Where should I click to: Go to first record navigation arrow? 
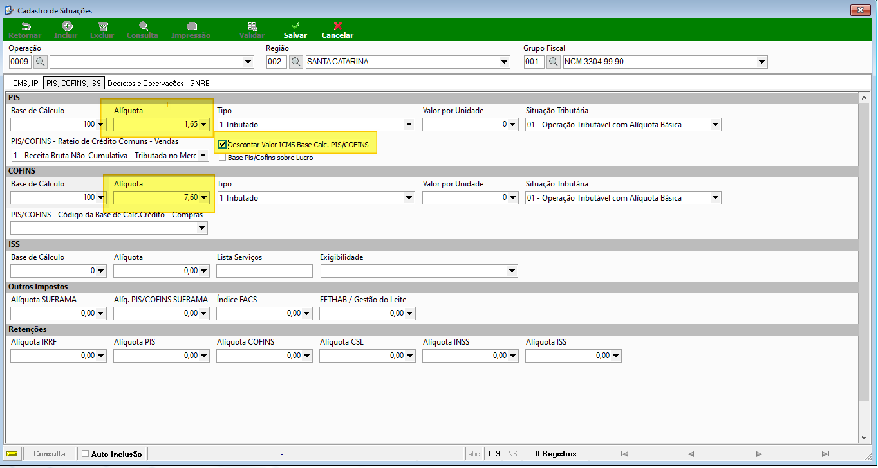[x=624, y=454]
